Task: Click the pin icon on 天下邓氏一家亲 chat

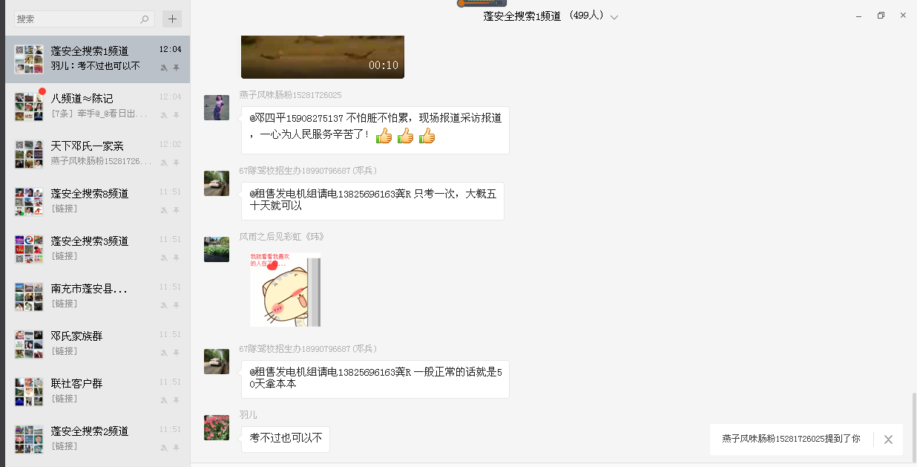Action: coord(177,163)
